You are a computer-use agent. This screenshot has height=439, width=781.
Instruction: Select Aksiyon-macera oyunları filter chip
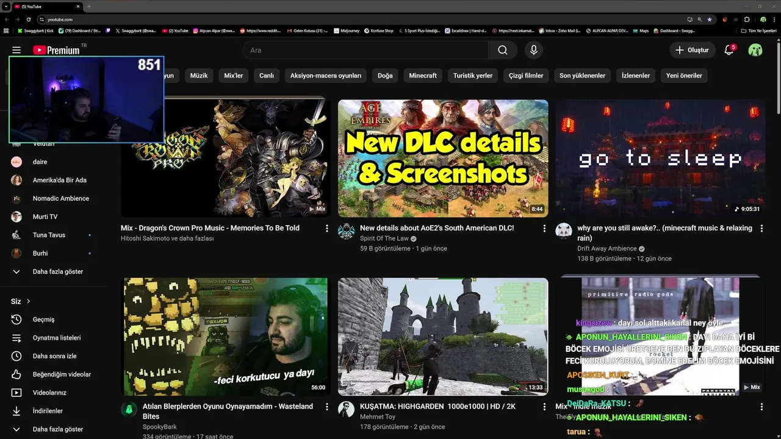tap(326, 76)
